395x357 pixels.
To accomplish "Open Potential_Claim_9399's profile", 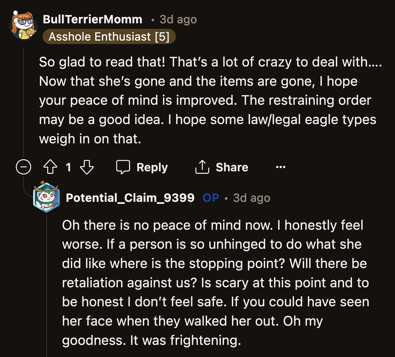I will 130,198.
